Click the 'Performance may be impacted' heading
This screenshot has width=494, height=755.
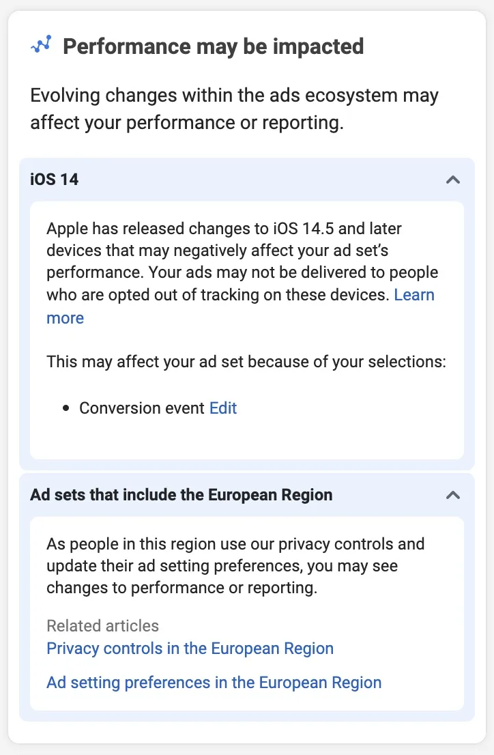pos(214,46)
